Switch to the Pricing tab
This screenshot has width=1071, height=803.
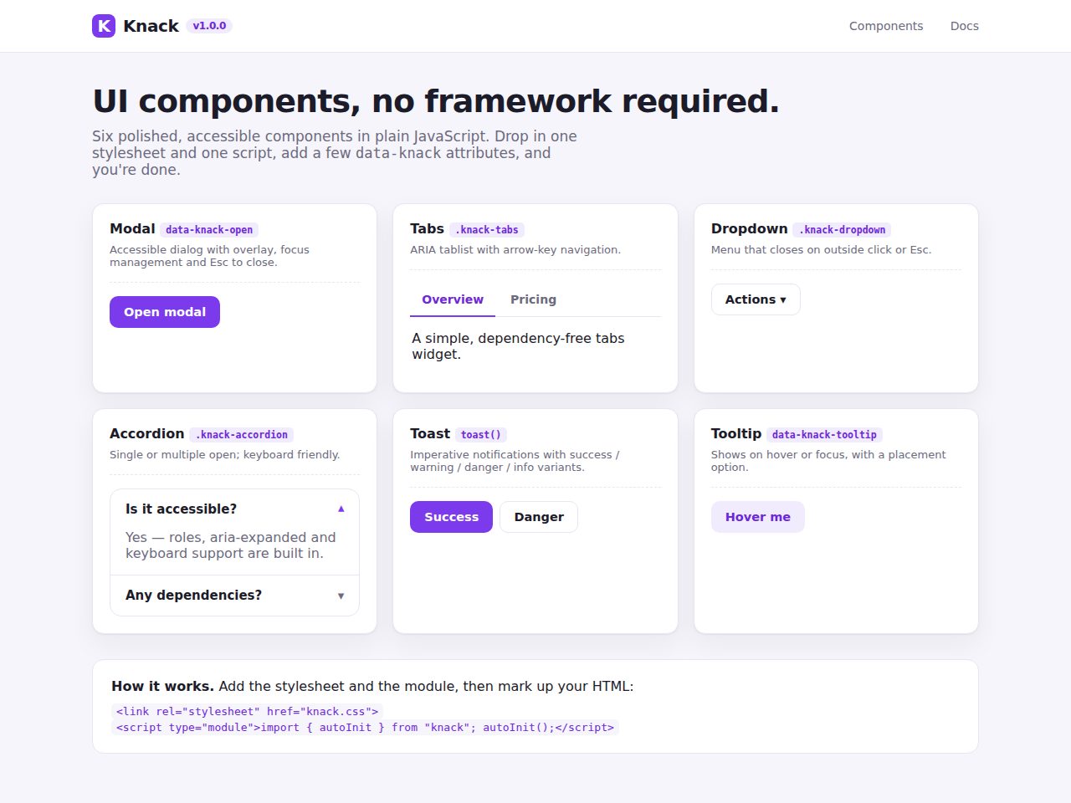click(533, 299)
